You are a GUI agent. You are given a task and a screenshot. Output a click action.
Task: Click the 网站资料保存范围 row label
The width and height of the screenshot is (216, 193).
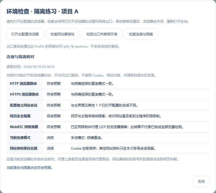[x=24, y=148]
